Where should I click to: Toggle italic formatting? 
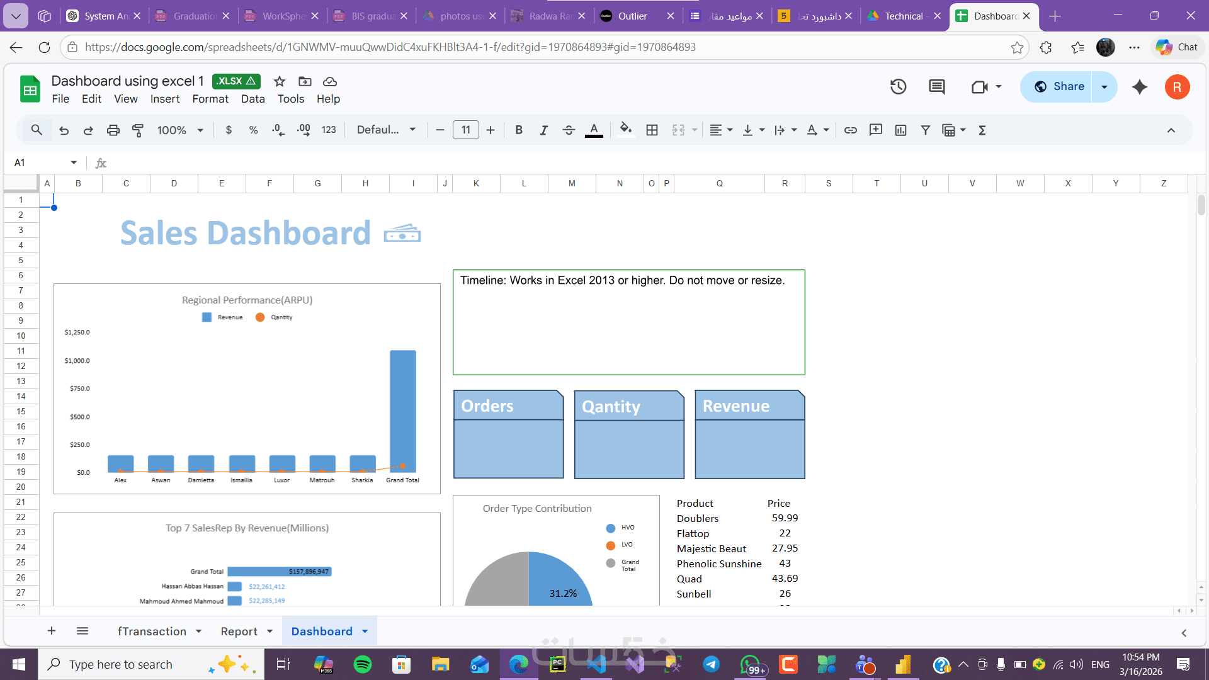point(543,130)
